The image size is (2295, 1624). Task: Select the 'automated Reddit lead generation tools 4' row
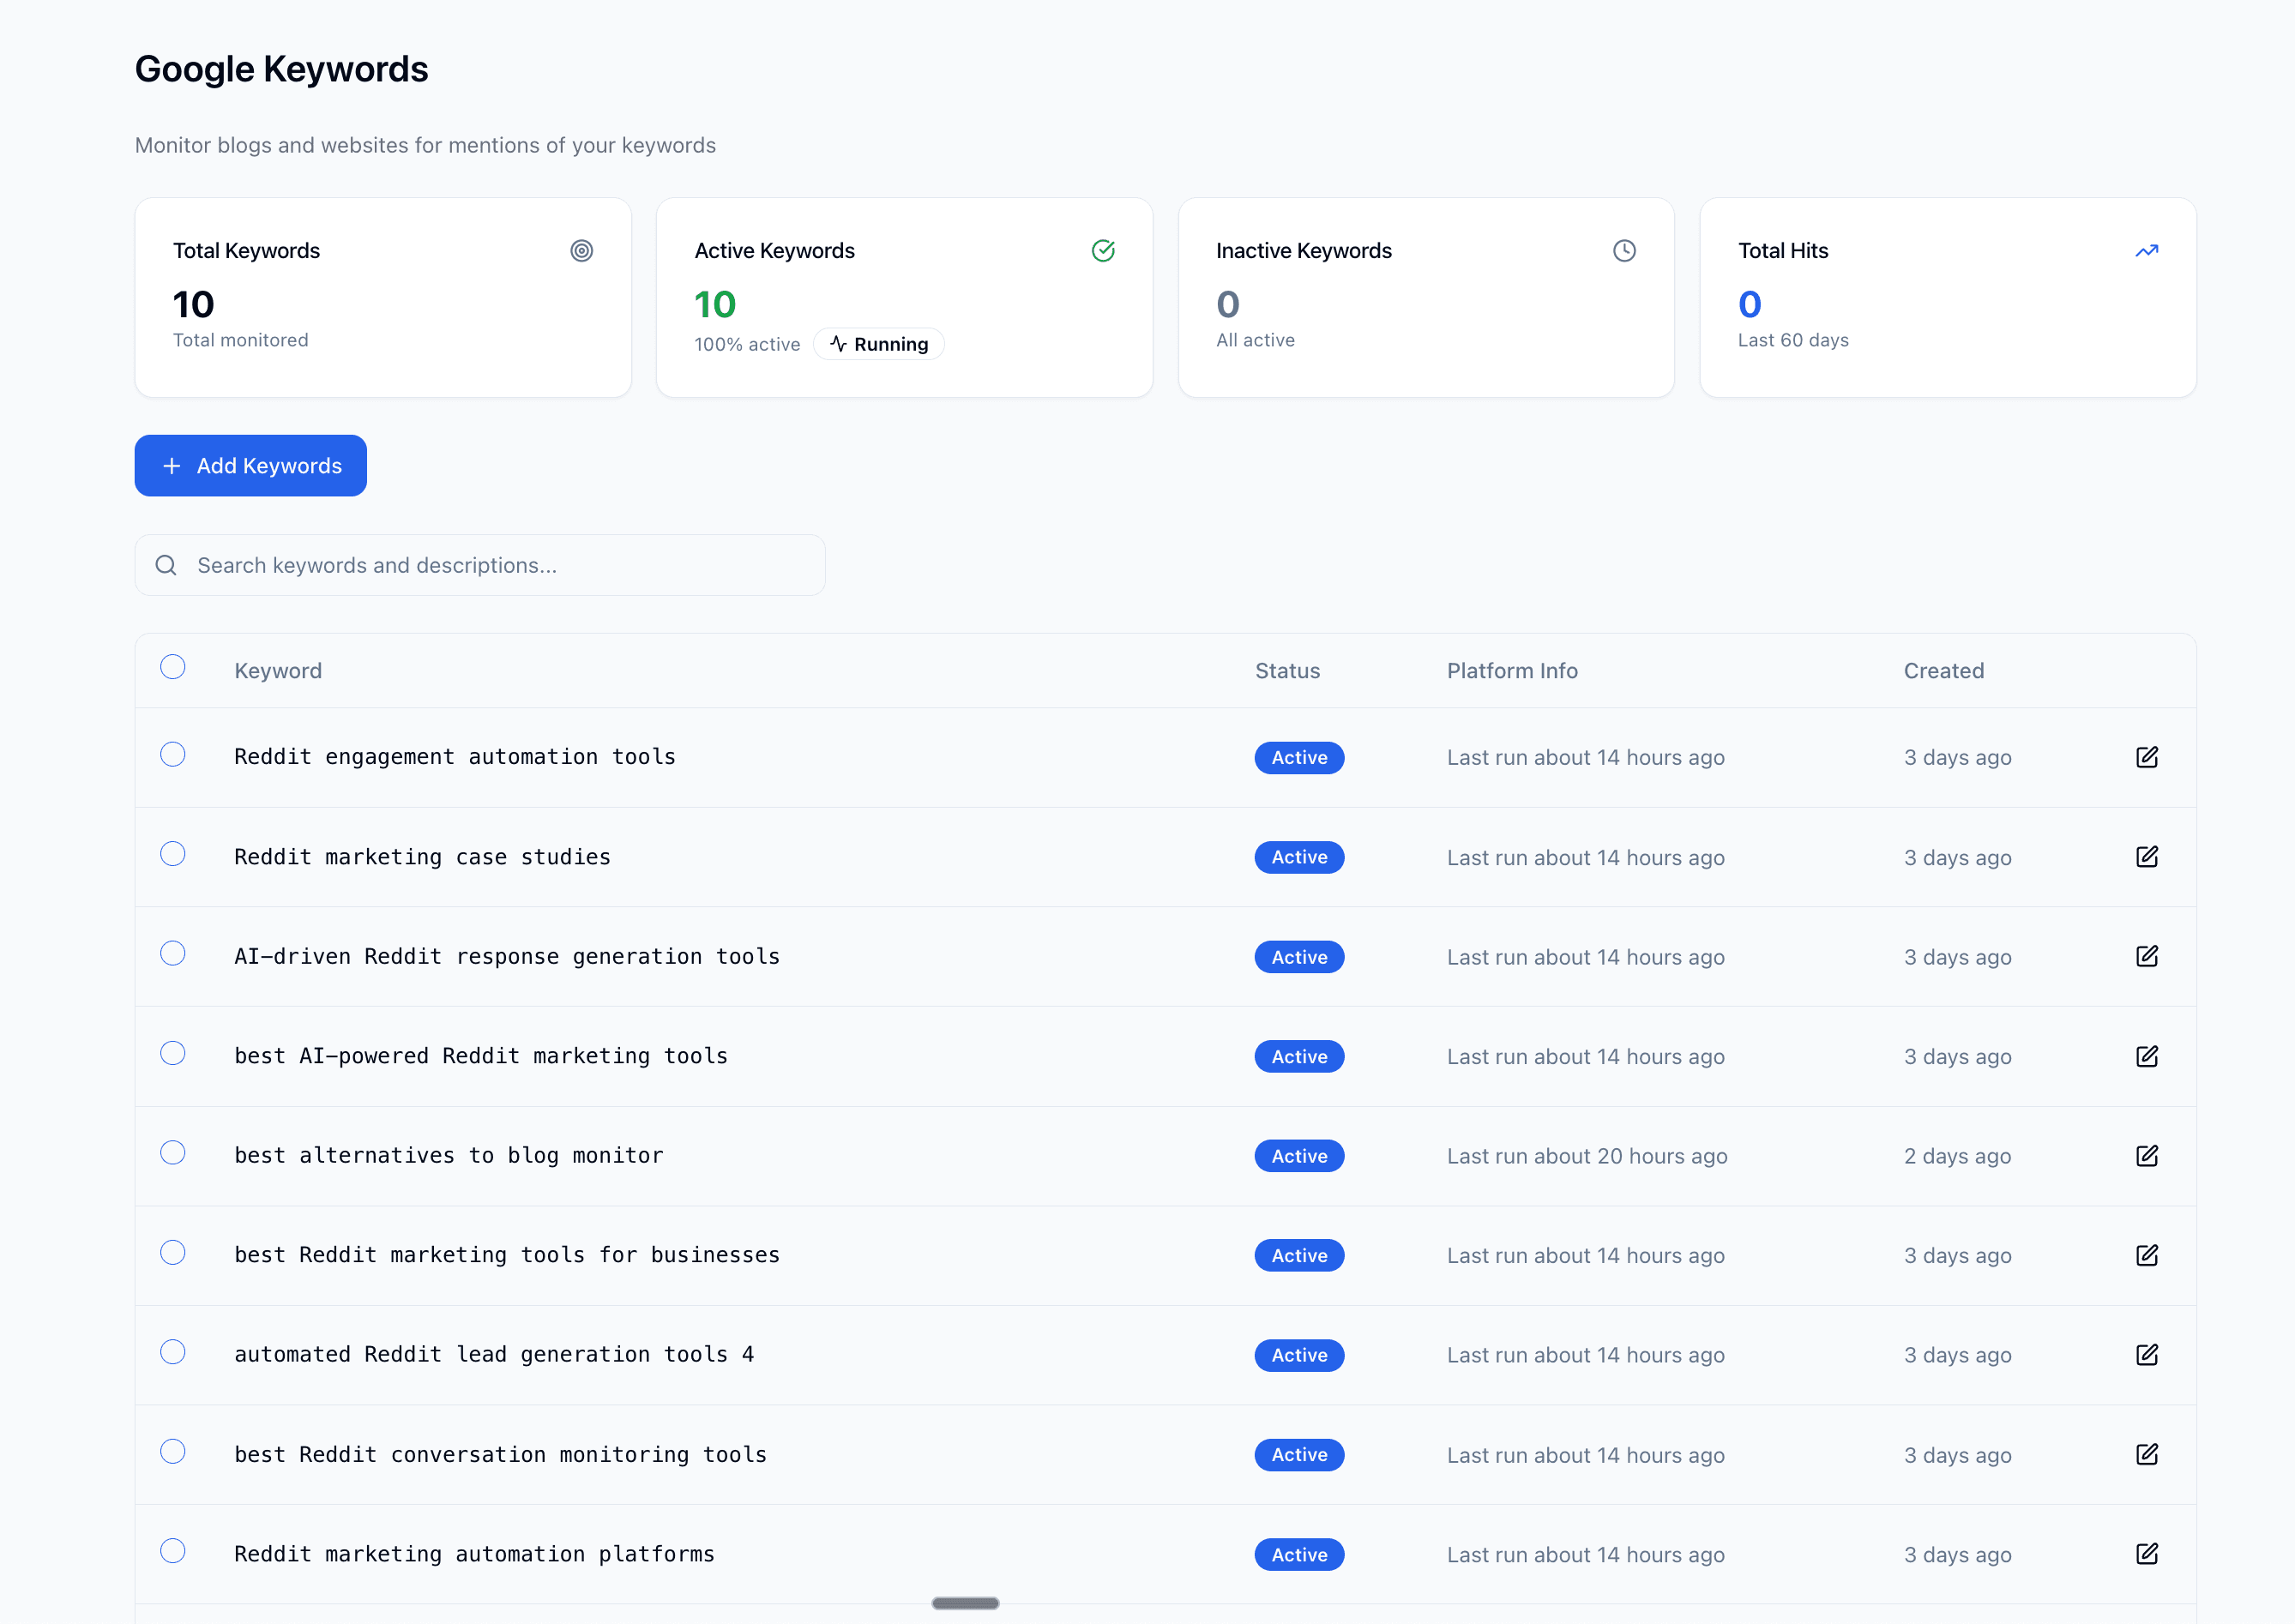tap(173, 1353)
